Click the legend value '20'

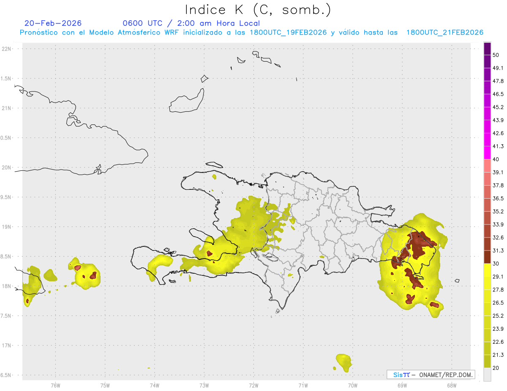click(x=496, y=367)
